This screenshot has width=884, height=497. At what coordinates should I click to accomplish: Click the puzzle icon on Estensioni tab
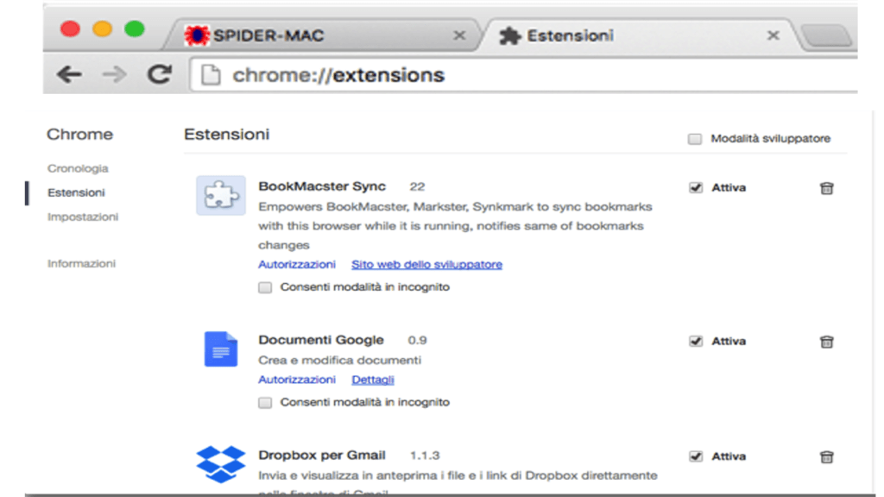point(510,35)
